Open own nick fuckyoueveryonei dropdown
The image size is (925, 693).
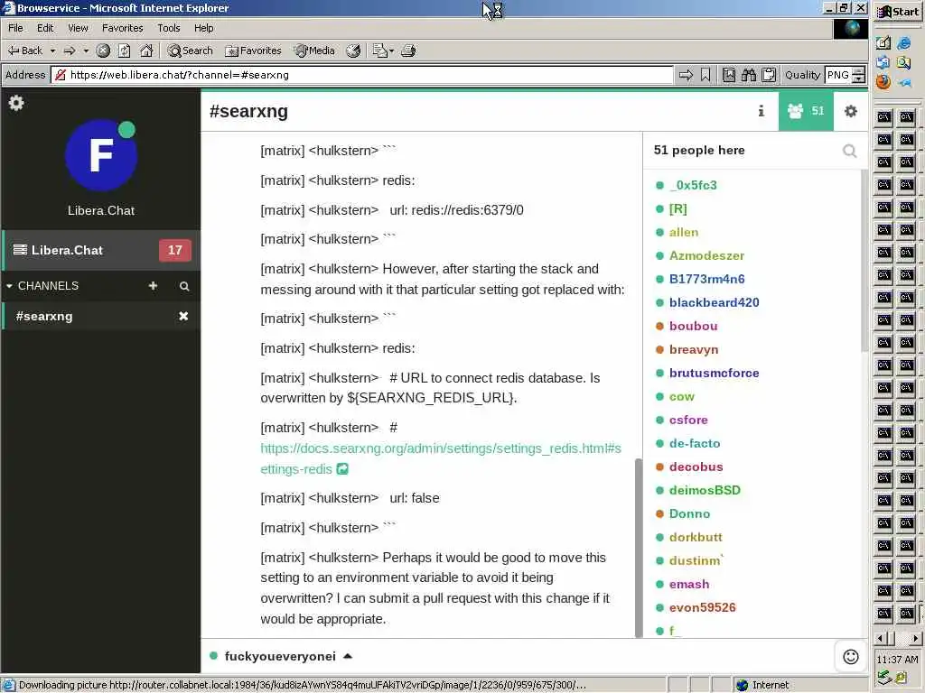pyautogui.click(x=281, y=657)
